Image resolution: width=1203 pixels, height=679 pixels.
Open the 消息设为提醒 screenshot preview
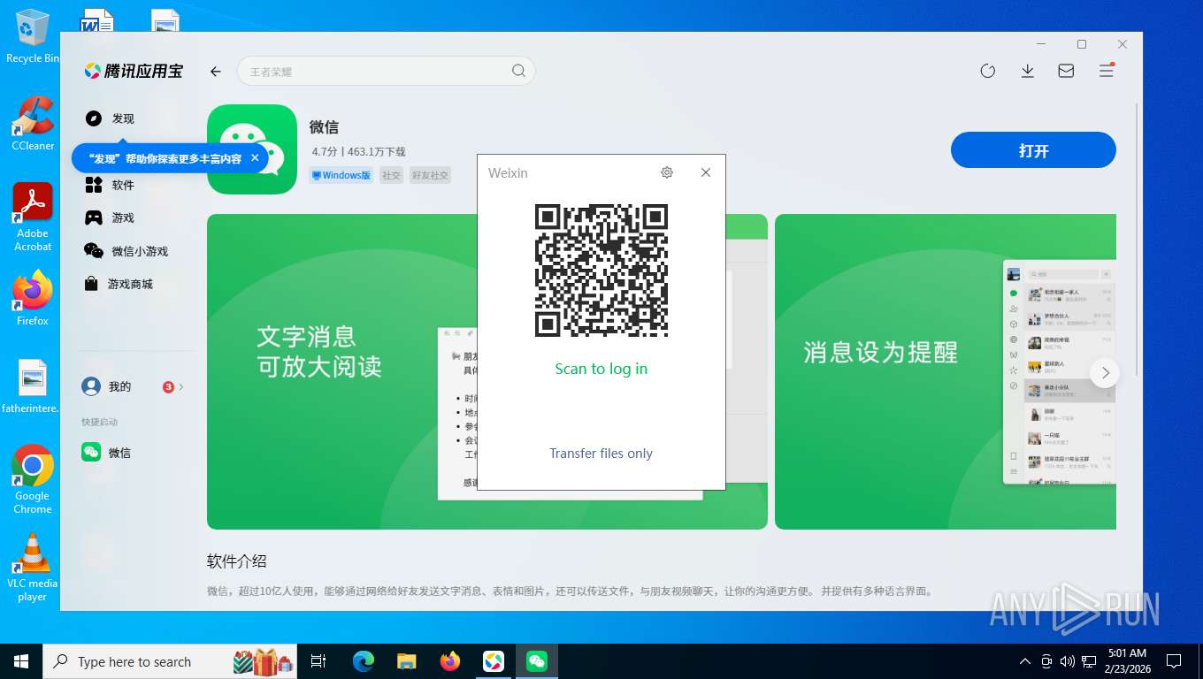click(x=945, y=371)
